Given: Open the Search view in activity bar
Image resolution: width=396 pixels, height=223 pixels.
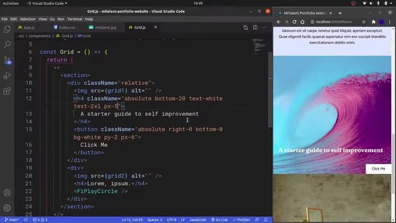Looking at the screenshot, I should pos(7,44).
